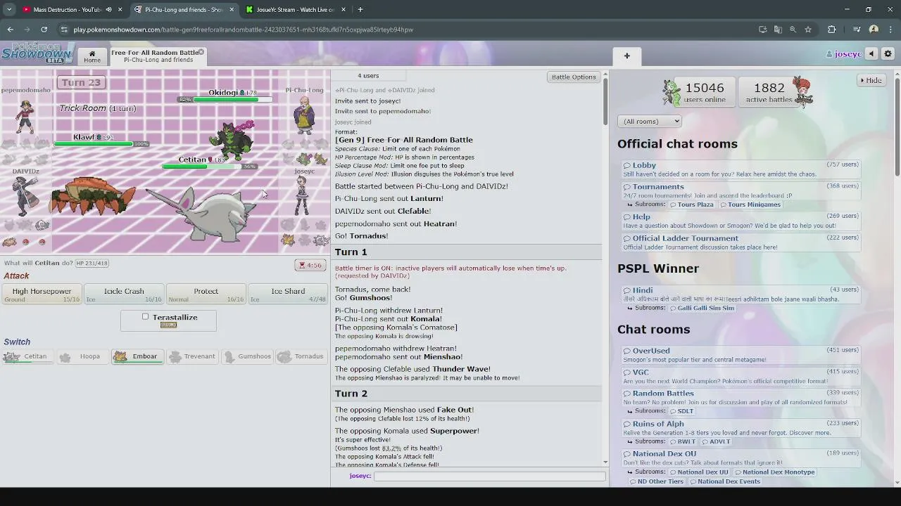Open the Tours Plaza subroom
Viewport: 901px width, 506px height.
point(691,205)
